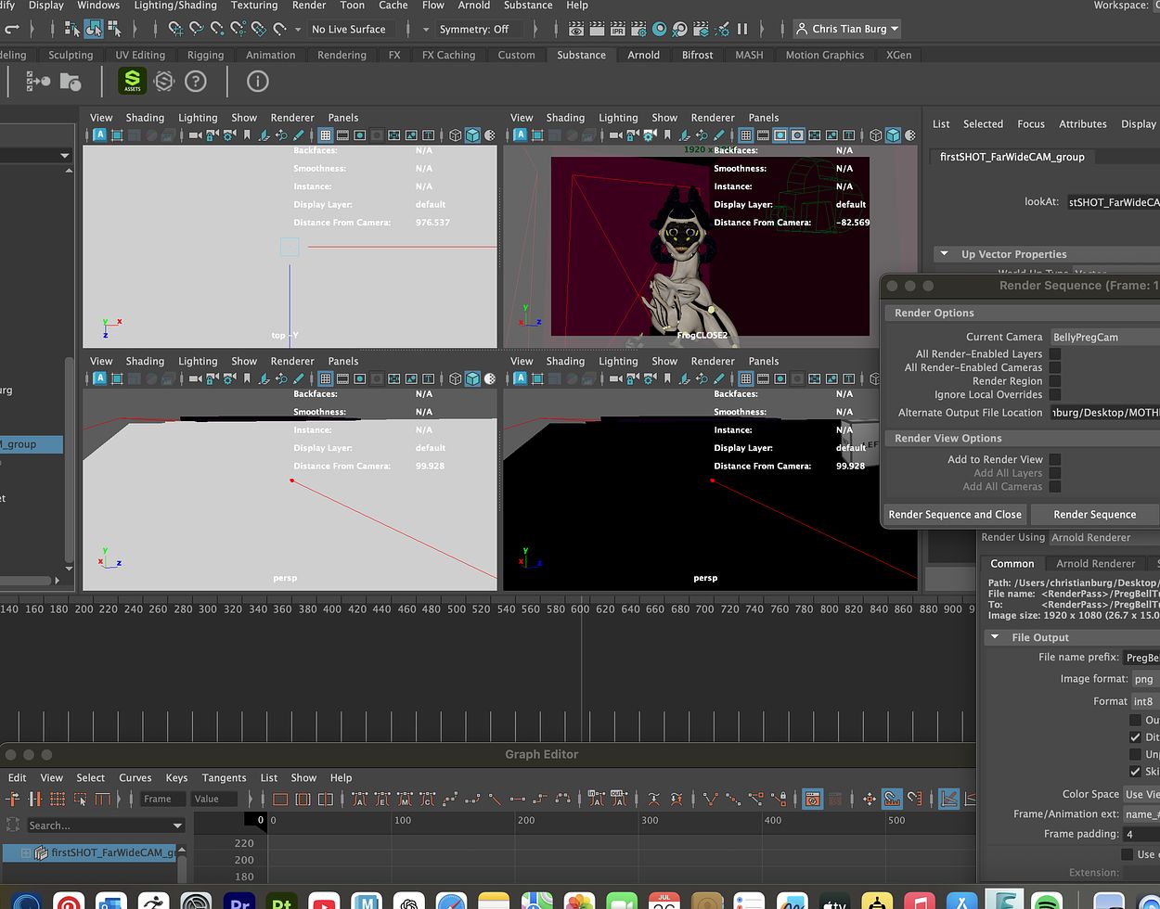Enable Add to Render View checkbox

click(1054, 459)
